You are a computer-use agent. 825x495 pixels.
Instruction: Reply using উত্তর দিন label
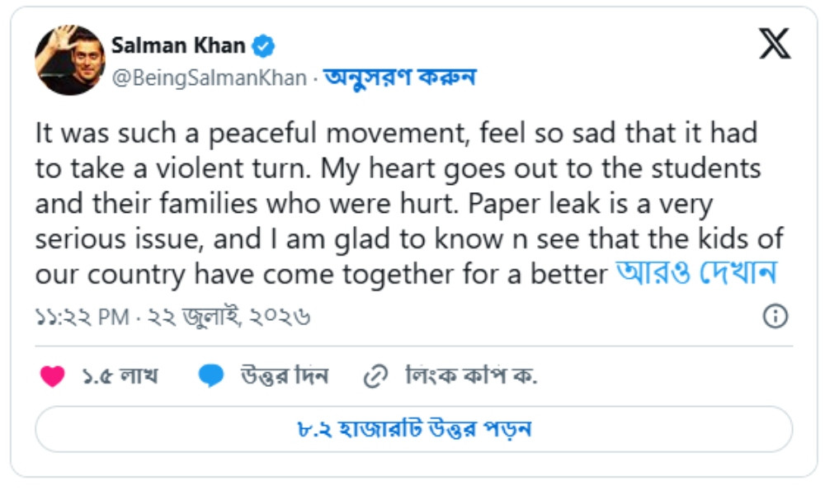pyautogui.click(x=285, y=376)
